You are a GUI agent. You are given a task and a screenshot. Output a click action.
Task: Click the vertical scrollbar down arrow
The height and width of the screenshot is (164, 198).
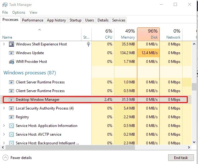[194, 142]
